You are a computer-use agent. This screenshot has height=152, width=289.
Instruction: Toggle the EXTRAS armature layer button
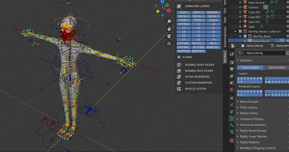[x=184, y=24]
